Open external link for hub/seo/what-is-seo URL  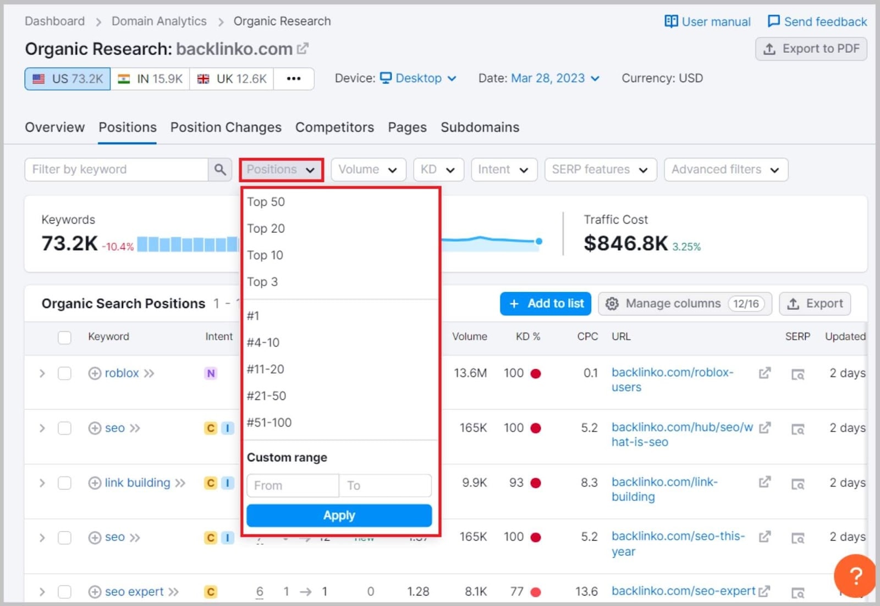click(765, 427)
